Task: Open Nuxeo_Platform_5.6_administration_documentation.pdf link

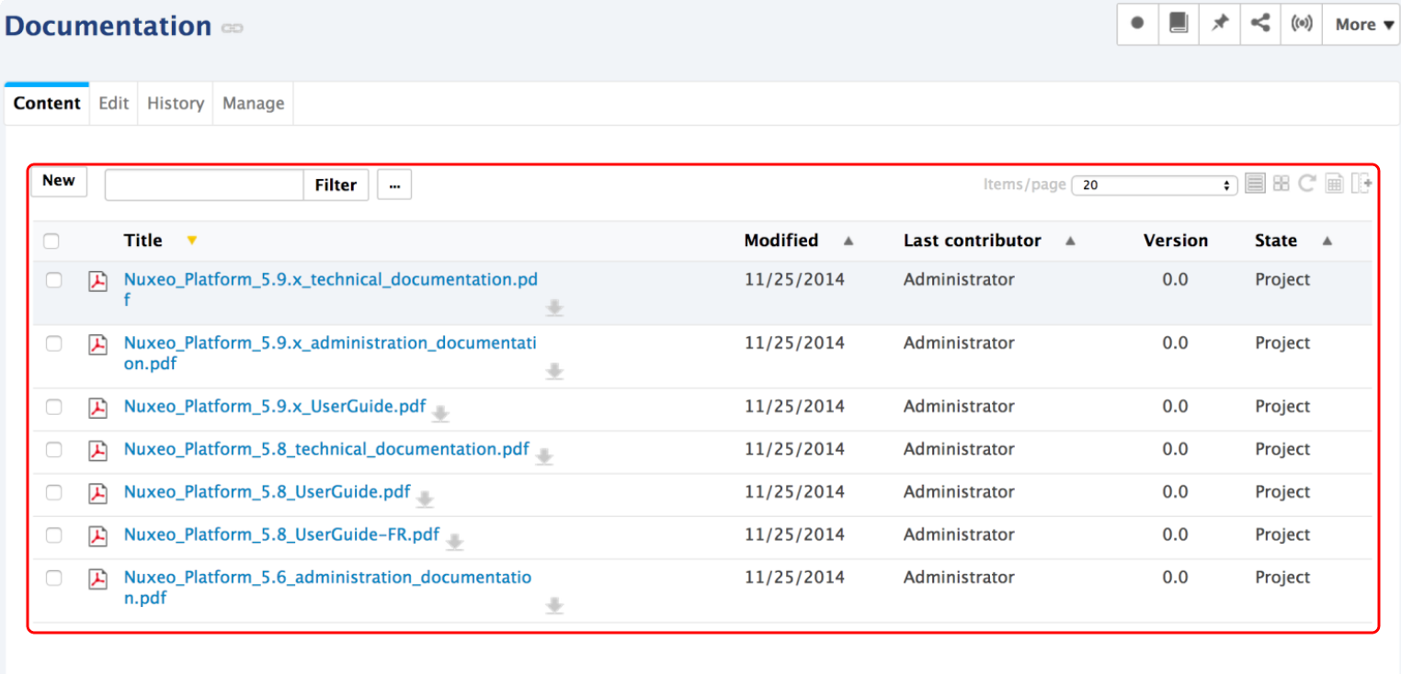Action: point(327,587)
